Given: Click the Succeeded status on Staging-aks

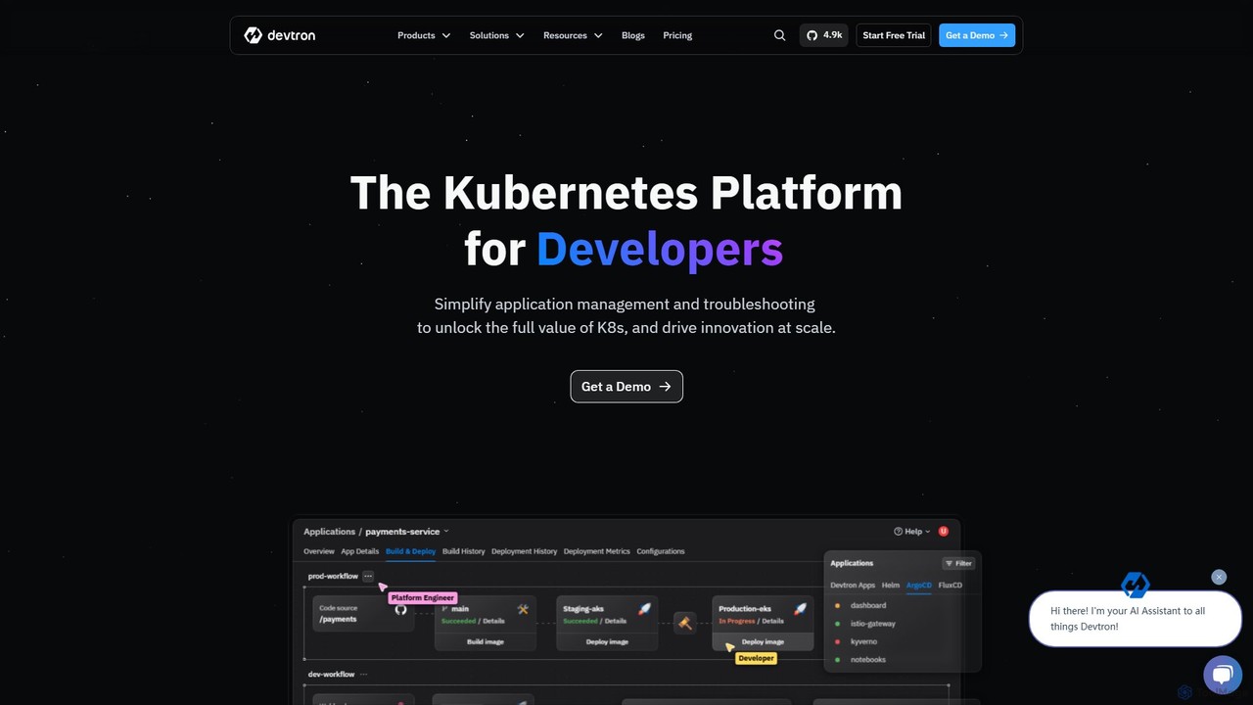Looking at the screenshot, I should click(x=580, y=621).
